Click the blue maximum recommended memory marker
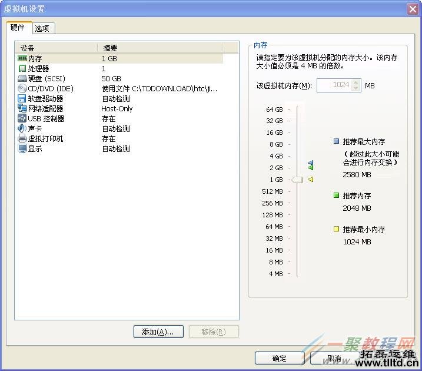 311,163
